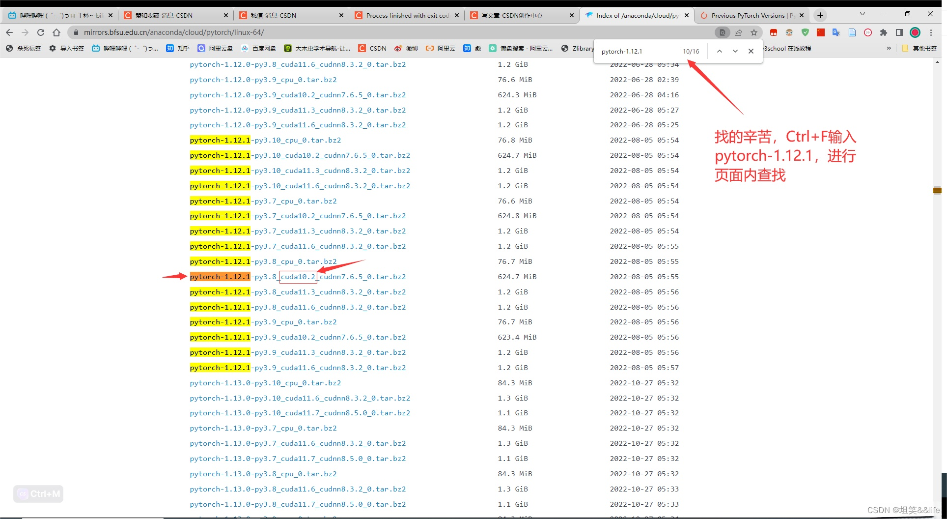Image resolution: width=947 pixels, height=519 pixels.
Task: Open the 微博 bookmark
Action: [406, 48]
